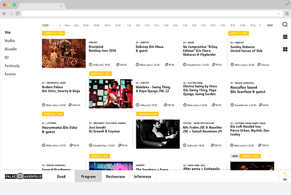This screenshot has width=291, height=195.
Task: Filter events by Divadlo category
Action: pyautogui.click(x=11, y=49)
